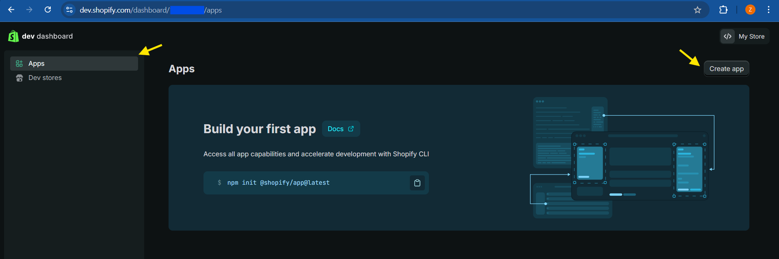Click the green Shopify bag logo
The image size is (779, 259).
click(13, 36)
